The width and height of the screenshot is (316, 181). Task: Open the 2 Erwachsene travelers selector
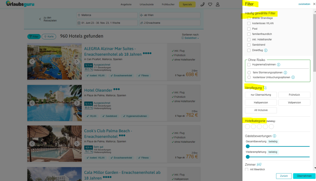(x=169, y=23)
